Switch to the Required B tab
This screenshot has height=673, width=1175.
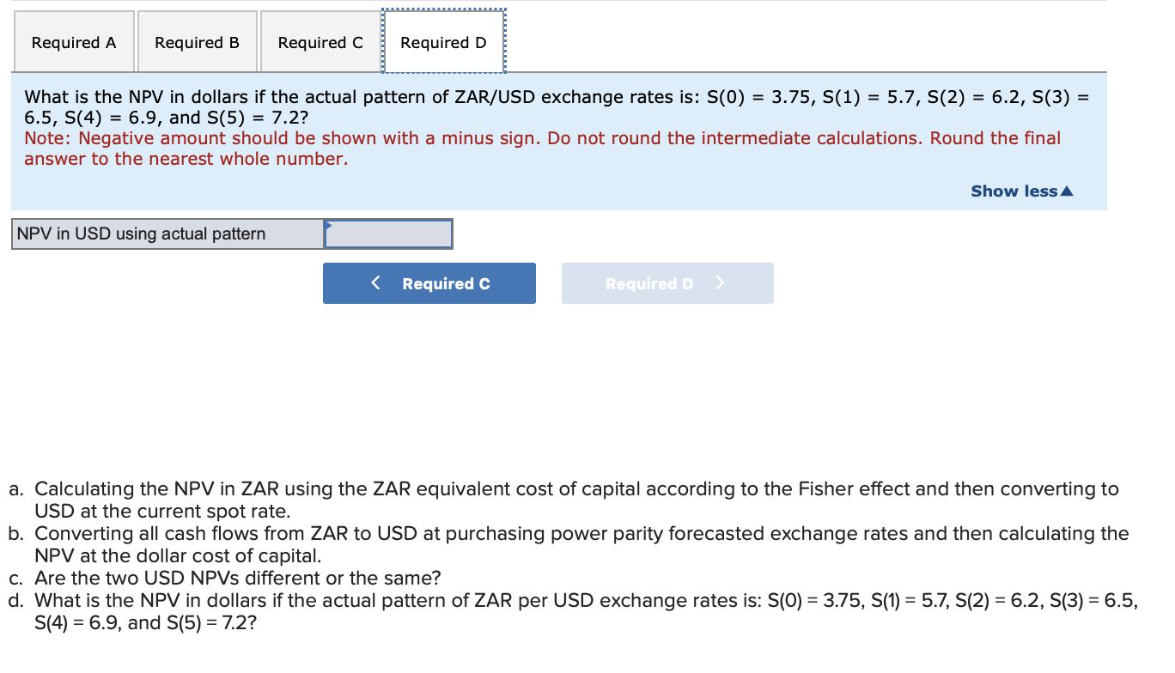(x=197, y=41)
